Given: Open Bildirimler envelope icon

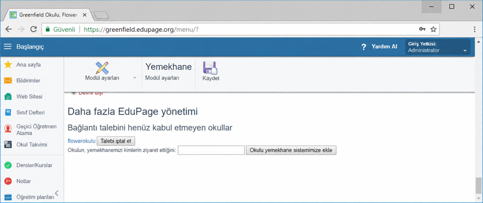Looking at the screenshot, I should click(8, 81).
